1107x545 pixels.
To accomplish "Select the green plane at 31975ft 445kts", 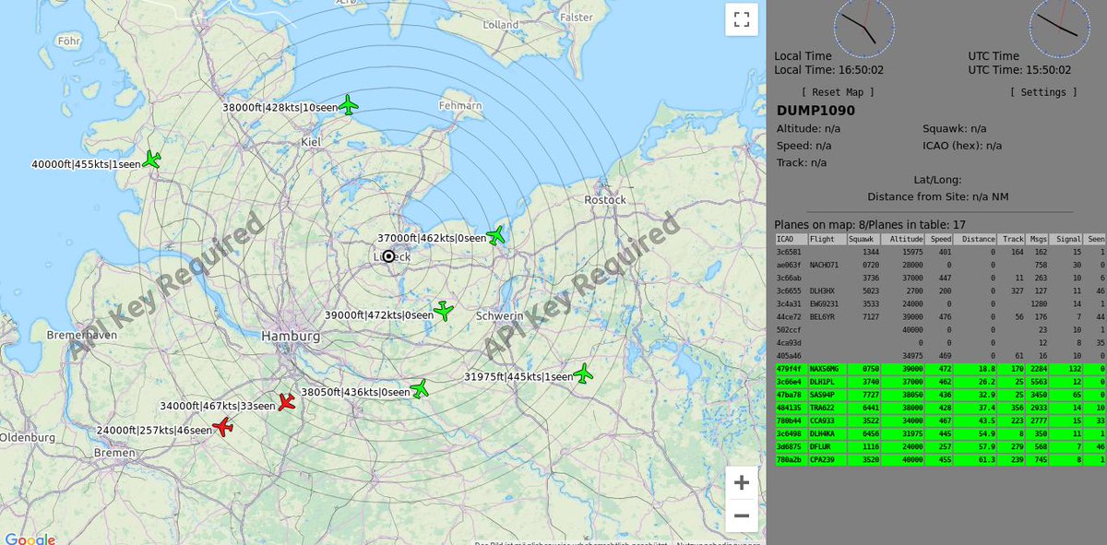I will click(x=583, y=373).
